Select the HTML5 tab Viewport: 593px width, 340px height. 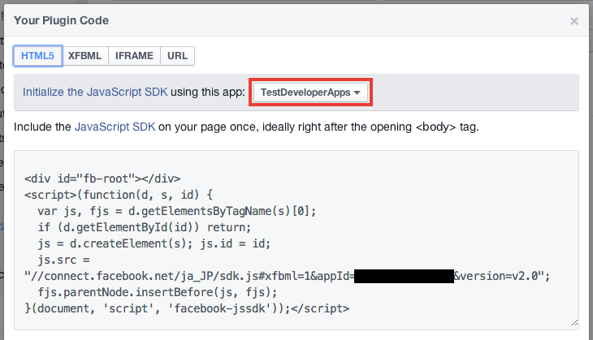pyautogui.click(x=38, y=56)
